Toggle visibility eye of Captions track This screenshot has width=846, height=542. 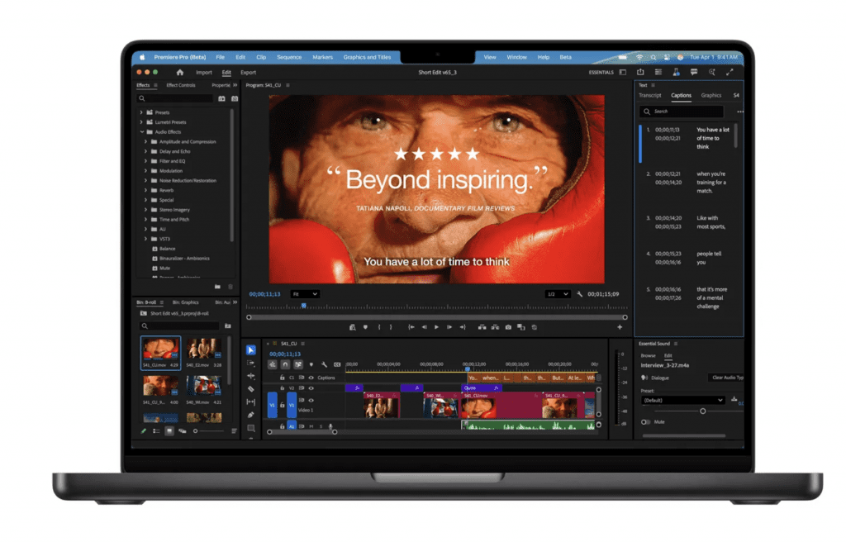tap(311, 378)
